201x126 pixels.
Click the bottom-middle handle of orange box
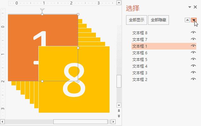point(42,81)
